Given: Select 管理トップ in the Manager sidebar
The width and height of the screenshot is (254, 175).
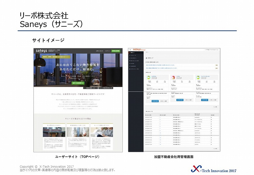Looking at the screenshot, I should [x=136, y=53].
